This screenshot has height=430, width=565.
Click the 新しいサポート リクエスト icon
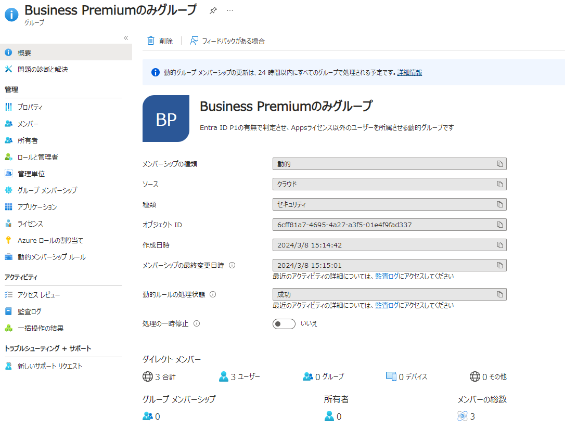coord(9,366)
